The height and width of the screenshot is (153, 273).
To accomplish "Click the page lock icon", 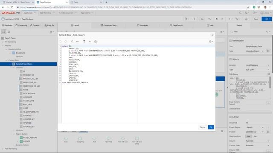I will click(x=209, y=19).
